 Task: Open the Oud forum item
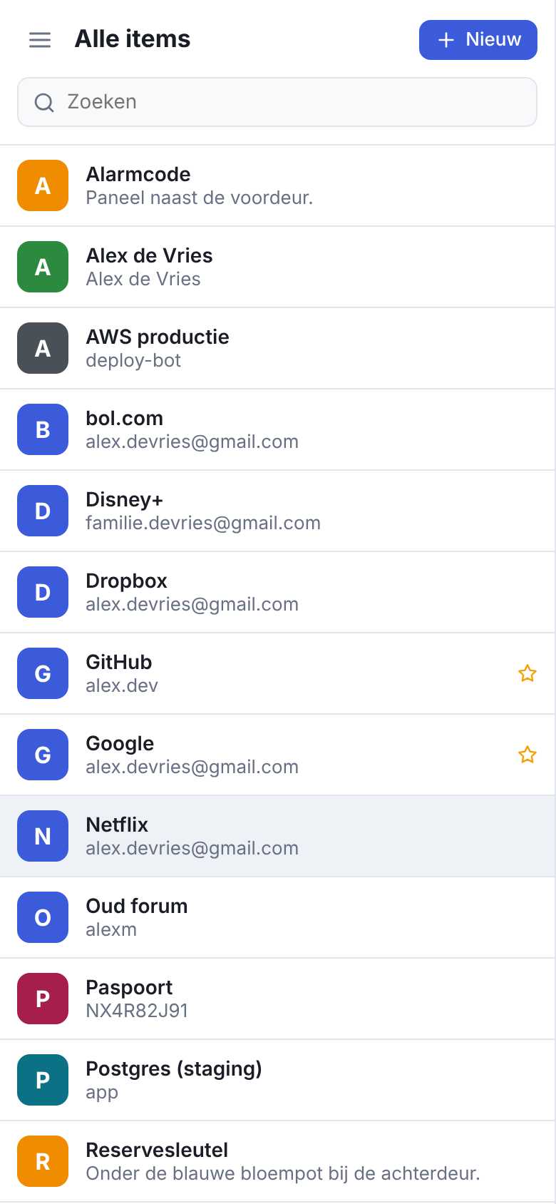(x=278, y=917)
